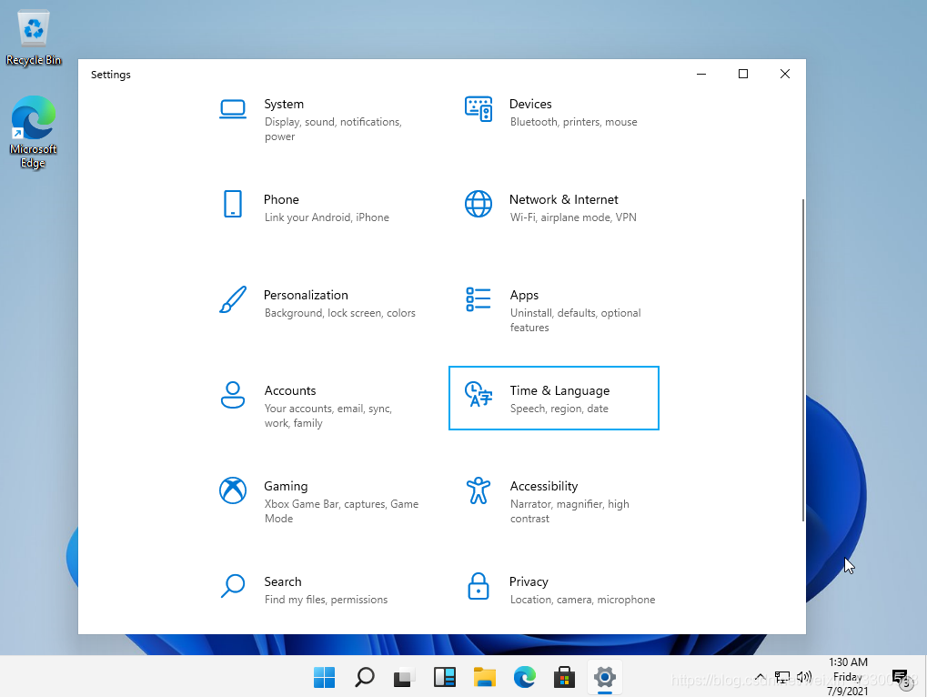Viewport: 927px width, 697px height.
Task: Select the Accounts person icon
Action: tap(233, 395)
